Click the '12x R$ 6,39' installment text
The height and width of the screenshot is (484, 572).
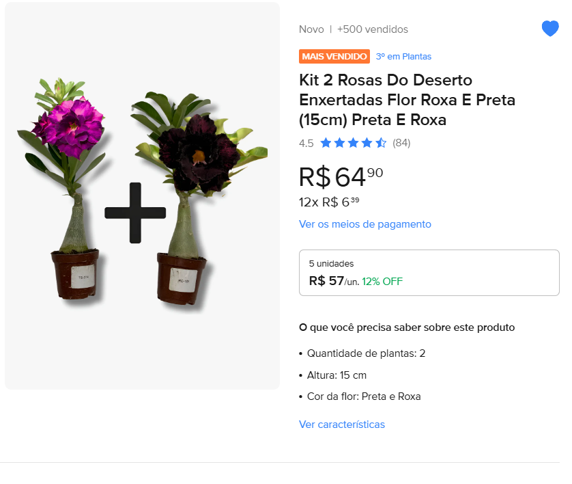click(329, 202)
